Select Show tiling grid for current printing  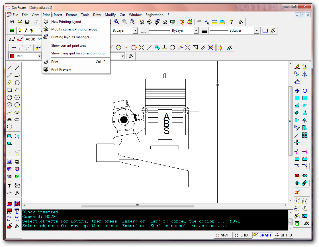pyautogui.click(x=76, y=53)
